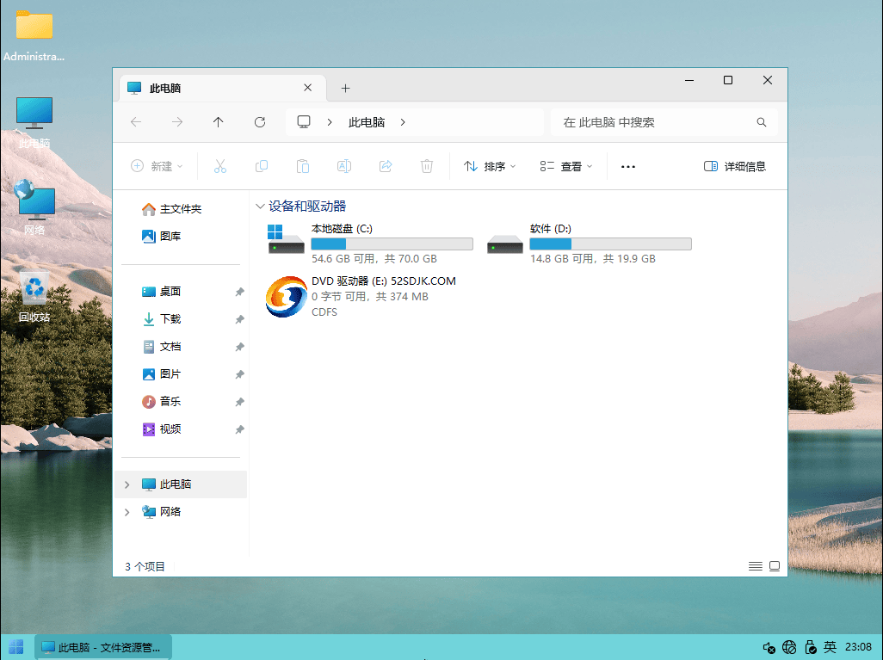The height and width of the screenshot is (660, 883).
Task: Open the 排序 sort dropdown
Action: [490, 166]
